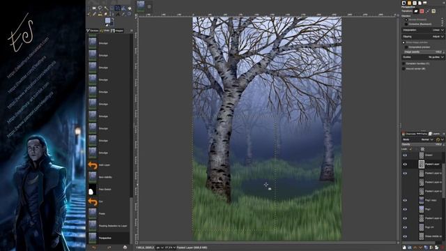The width and height of the screenshot is (446, 251).
Task: Toggle the lock alpha channel icon
Action: tap(422, 149)
